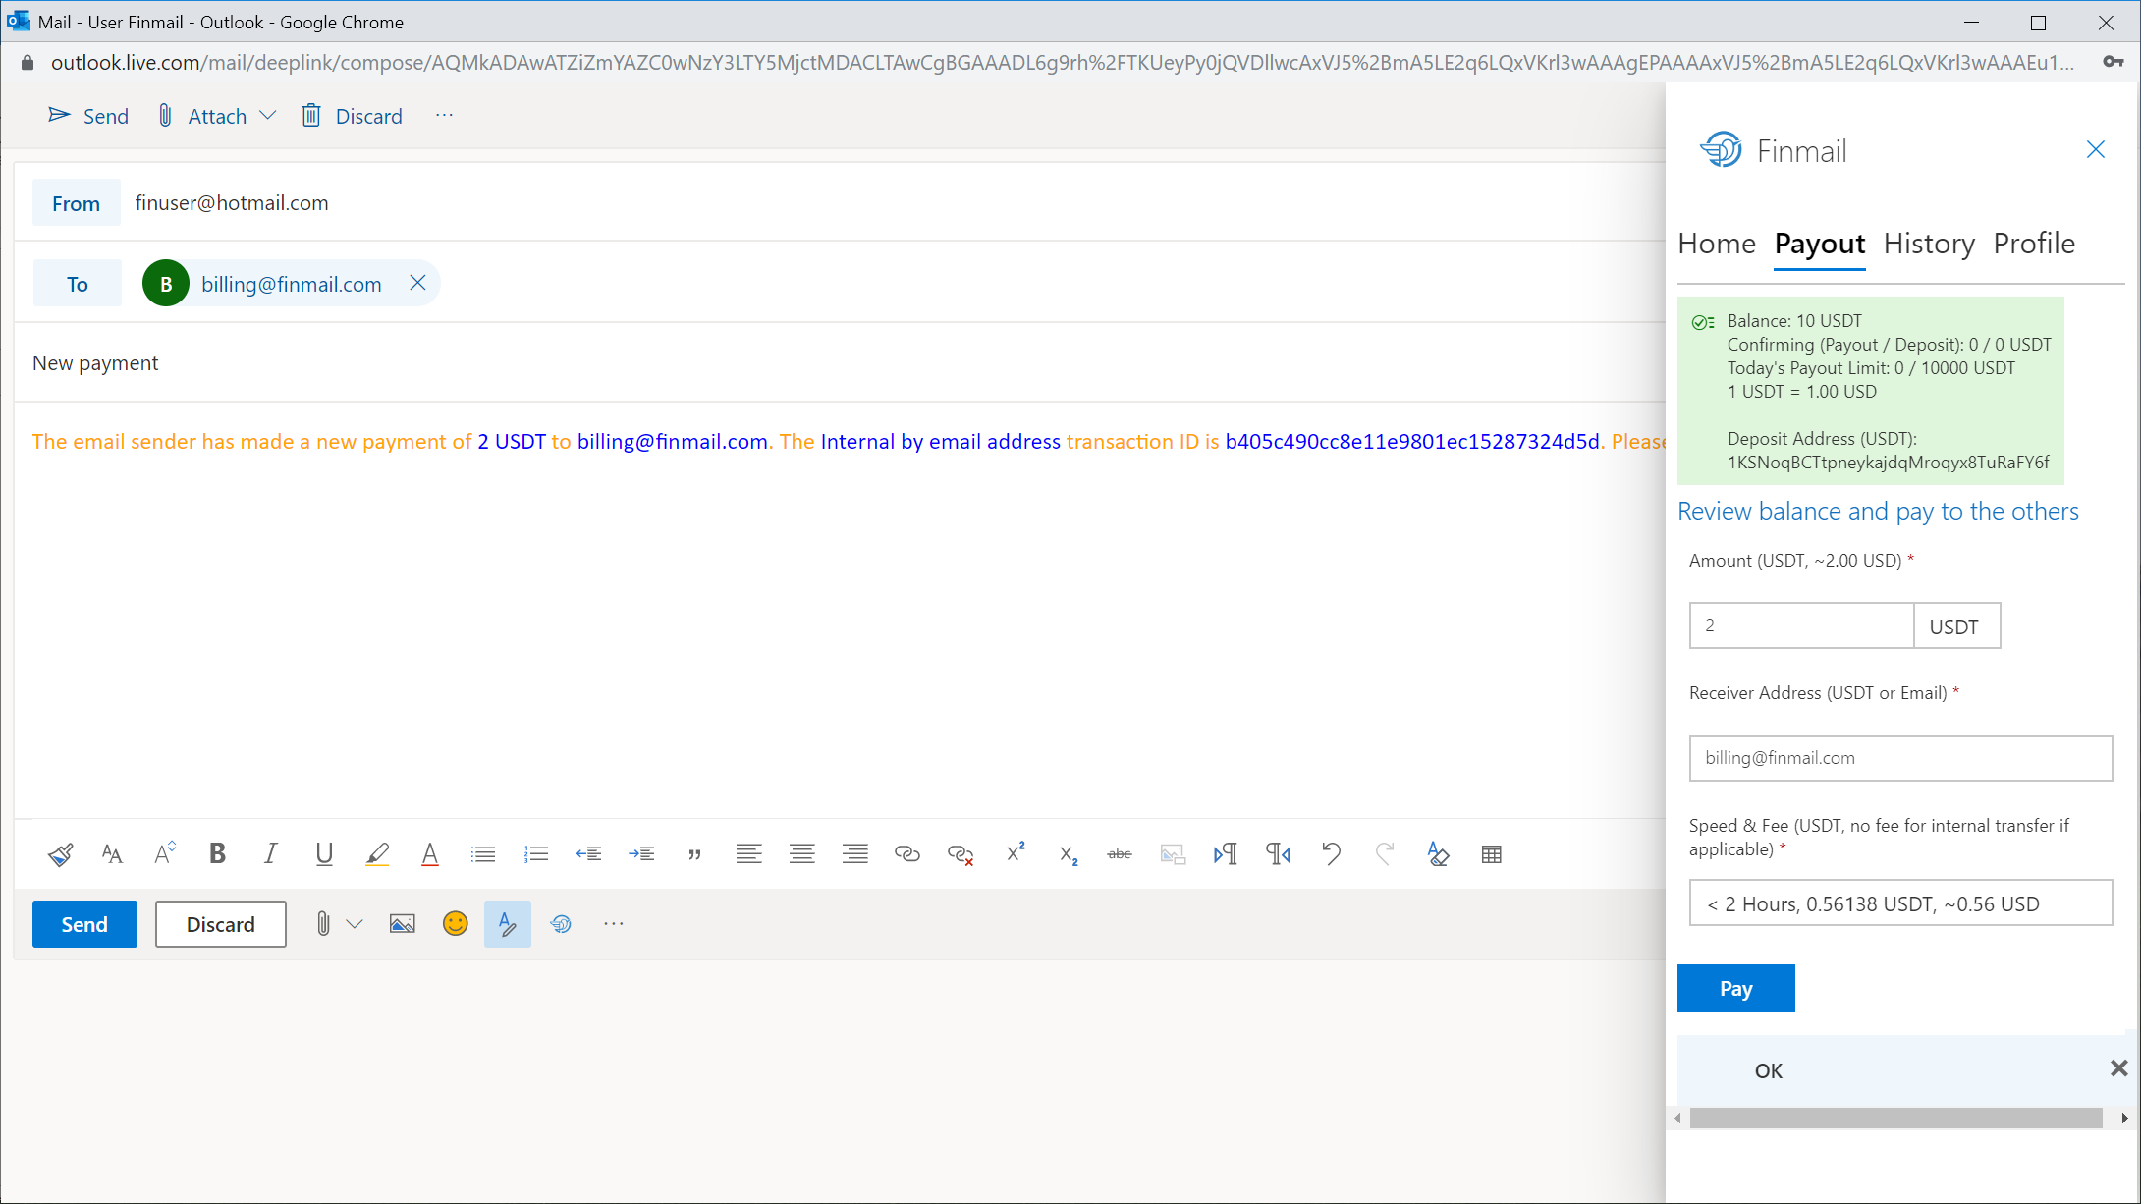Apply subscript formatting
This screenshot has height=1204, width=2141.
click(x=1069, y=855)
